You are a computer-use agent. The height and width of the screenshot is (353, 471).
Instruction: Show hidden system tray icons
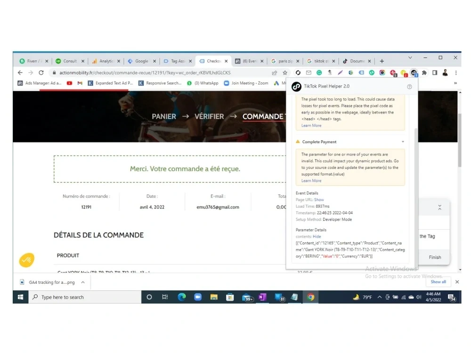(x=379, y=297)
